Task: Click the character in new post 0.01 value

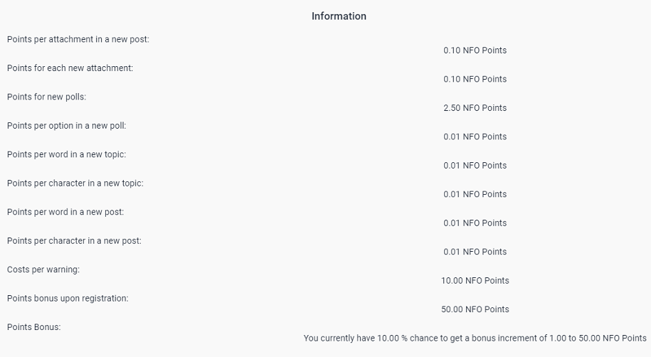Action: (x=475, y=252)
